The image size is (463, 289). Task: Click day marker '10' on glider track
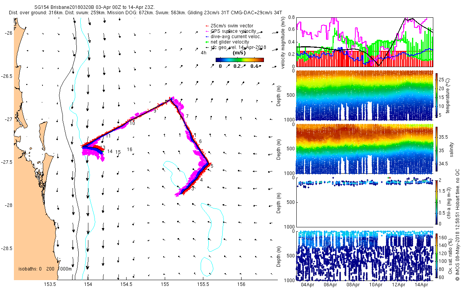132,123
